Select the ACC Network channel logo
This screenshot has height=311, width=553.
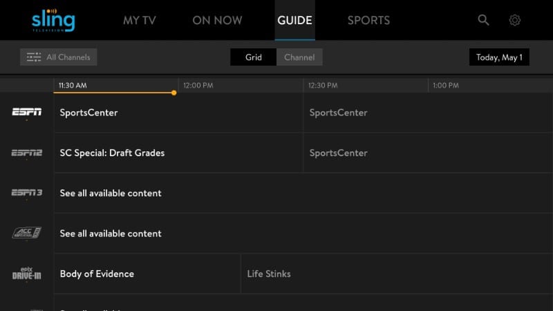27,233
